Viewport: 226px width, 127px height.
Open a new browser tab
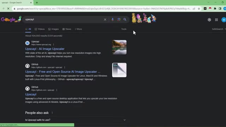point(37,2)
